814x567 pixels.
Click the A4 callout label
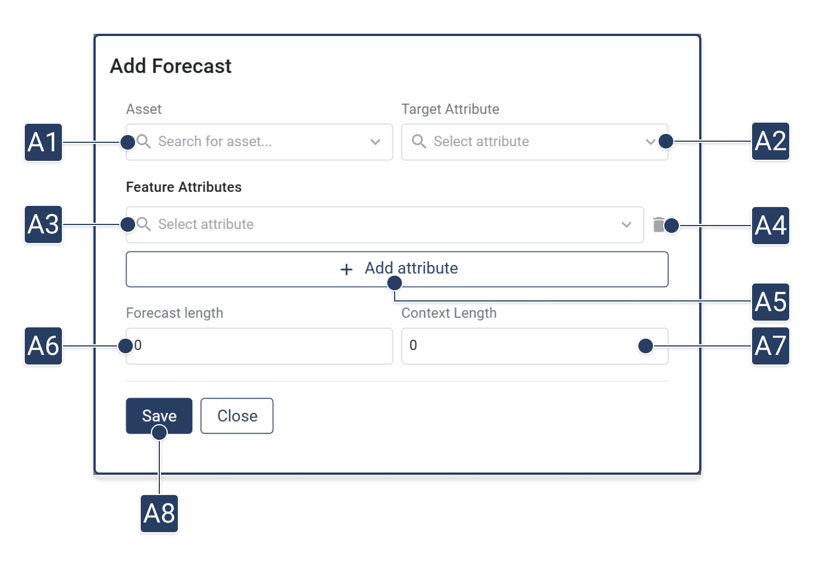coord(770,226)
